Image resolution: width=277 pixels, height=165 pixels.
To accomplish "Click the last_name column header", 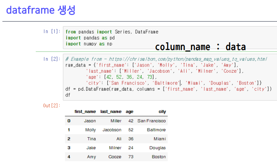I will point(111,112).
